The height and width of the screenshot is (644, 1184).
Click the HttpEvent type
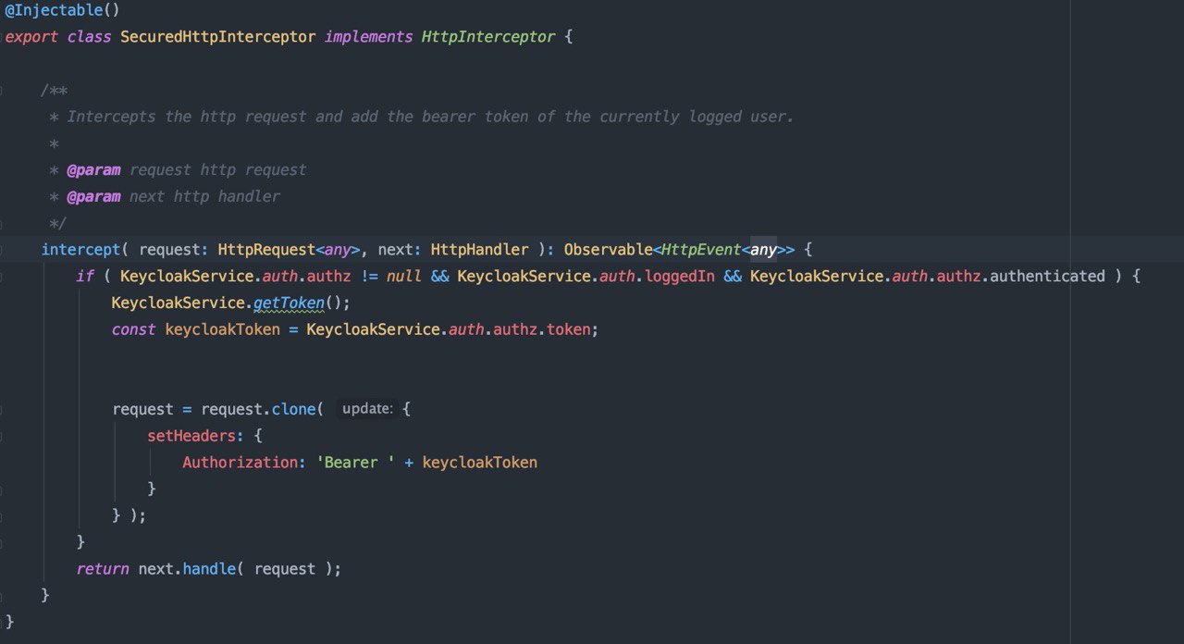point(700,250)
